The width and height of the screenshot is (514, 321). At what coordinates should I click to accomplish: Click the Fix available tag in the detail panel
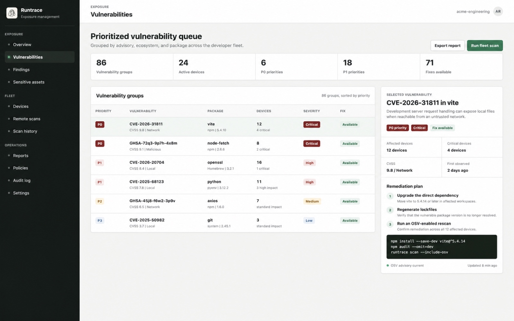[442, 128]
